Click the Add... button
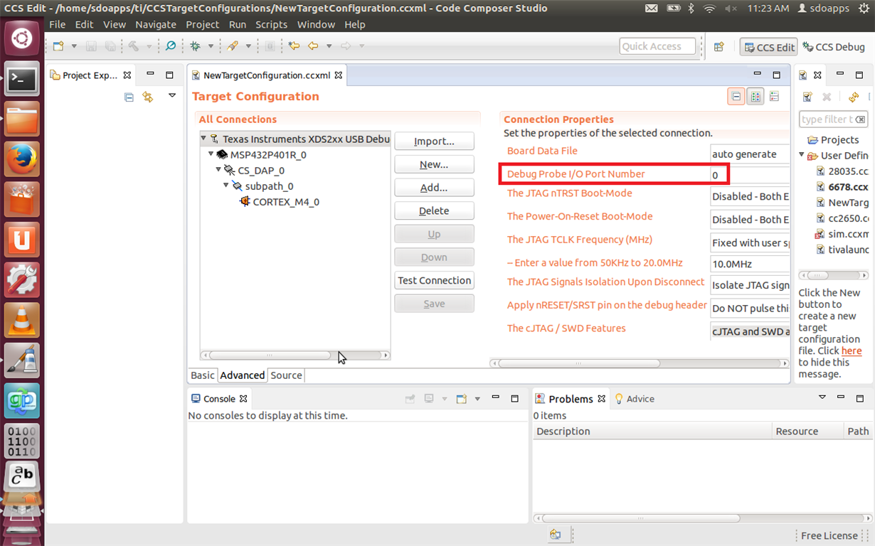Viewport: 875px width, 546px height. pos(434,188)
